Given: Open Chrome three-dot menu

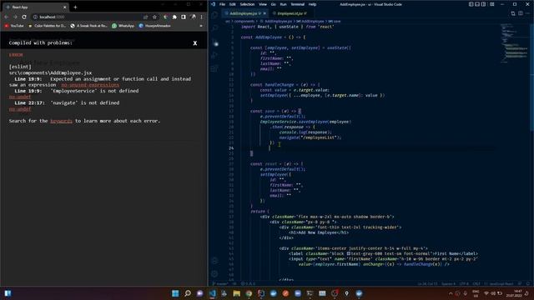Looking at the screenshot, I should pyautogui.click(x=202, y=17).
